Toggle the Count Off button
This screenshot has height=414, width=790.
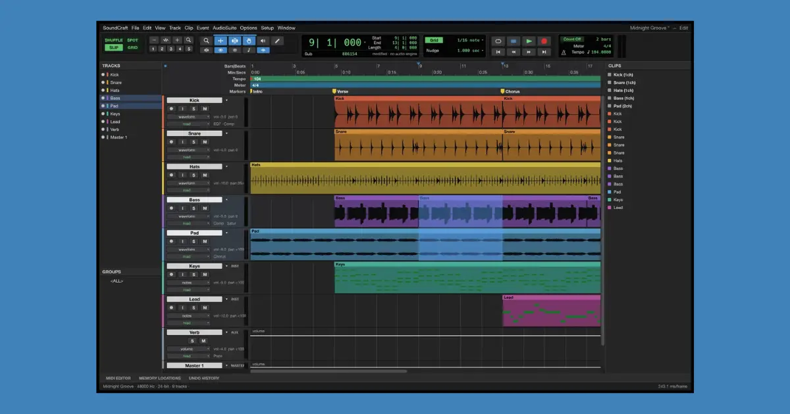(x=572, y=39)
